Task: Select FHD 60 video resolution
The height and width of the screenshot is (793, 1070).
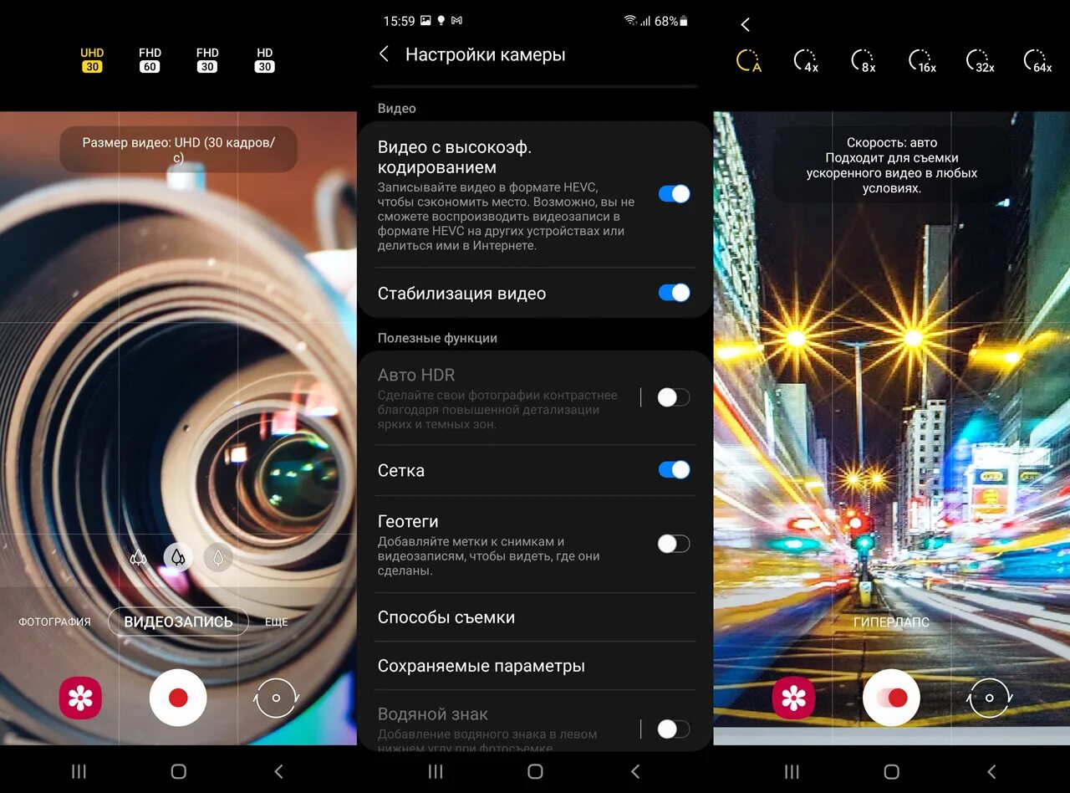Action: [150, 59]
